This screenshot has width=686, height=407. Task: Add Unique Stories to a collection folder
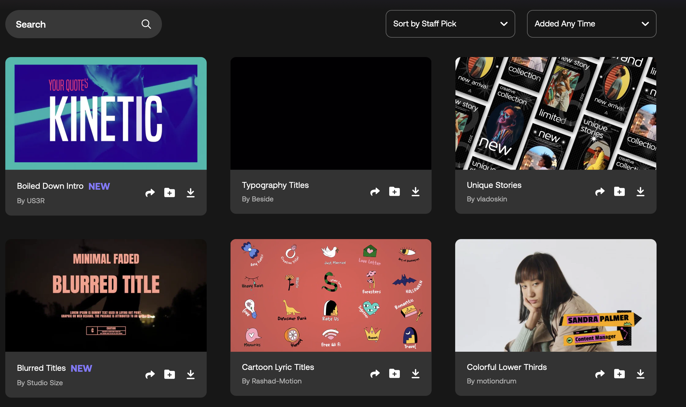click(619, 192)
